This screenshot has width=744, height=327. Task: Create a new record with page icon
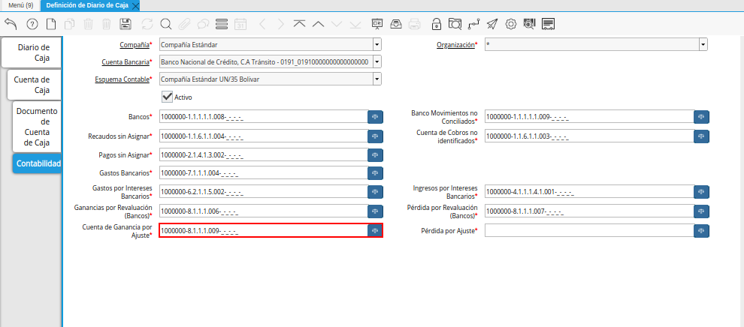(x=51, y=24)
